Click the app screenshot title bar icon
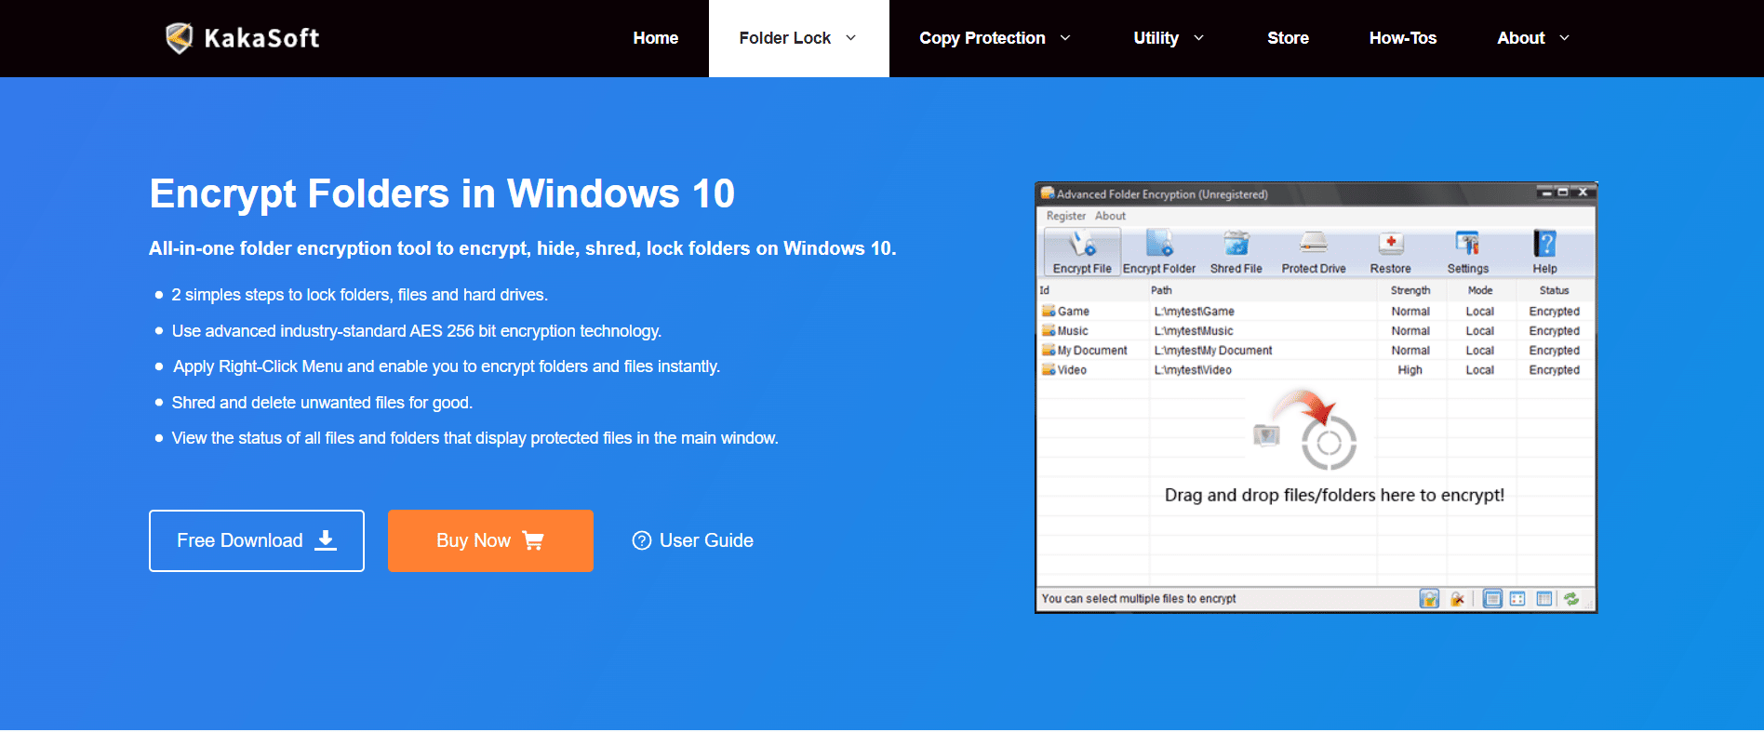The width and height of the screenshot is (1764, 732). [x=1048, y=193]
